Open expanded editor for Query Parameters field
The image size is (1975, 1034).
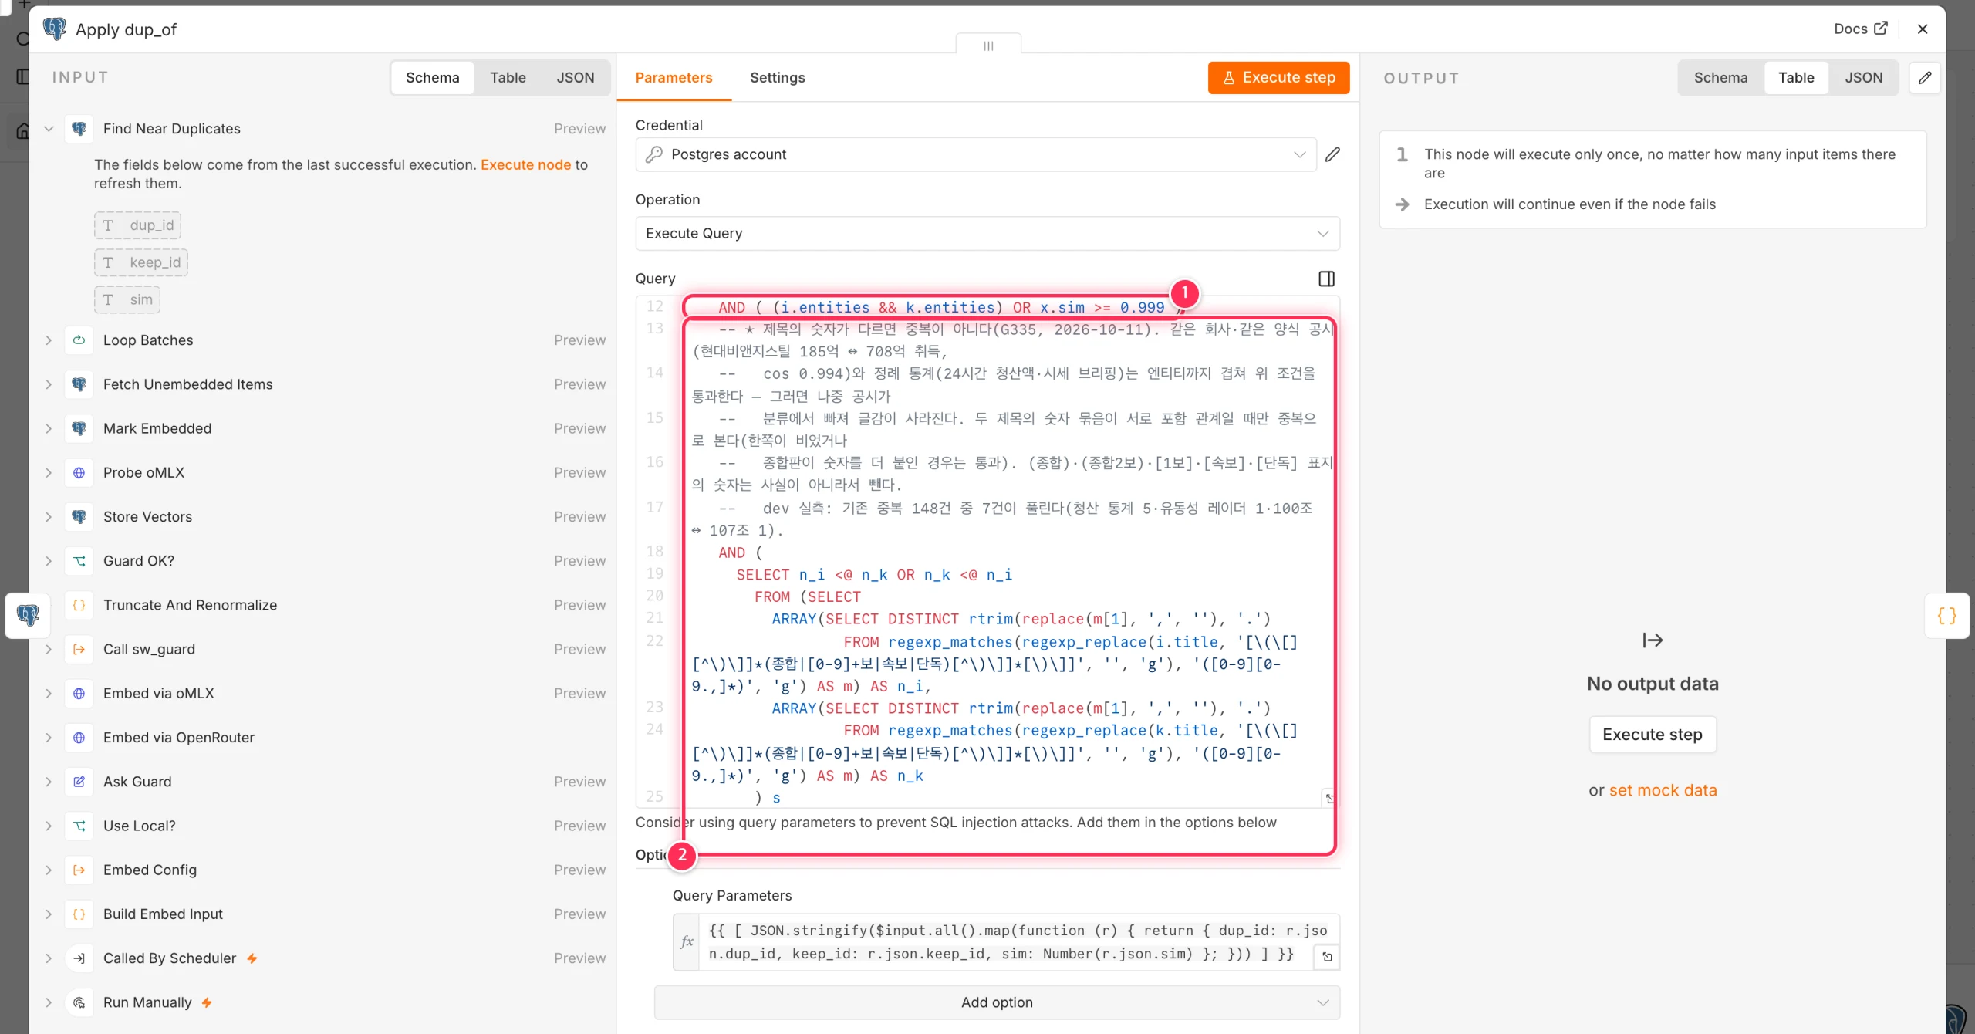coord(1327,957)
